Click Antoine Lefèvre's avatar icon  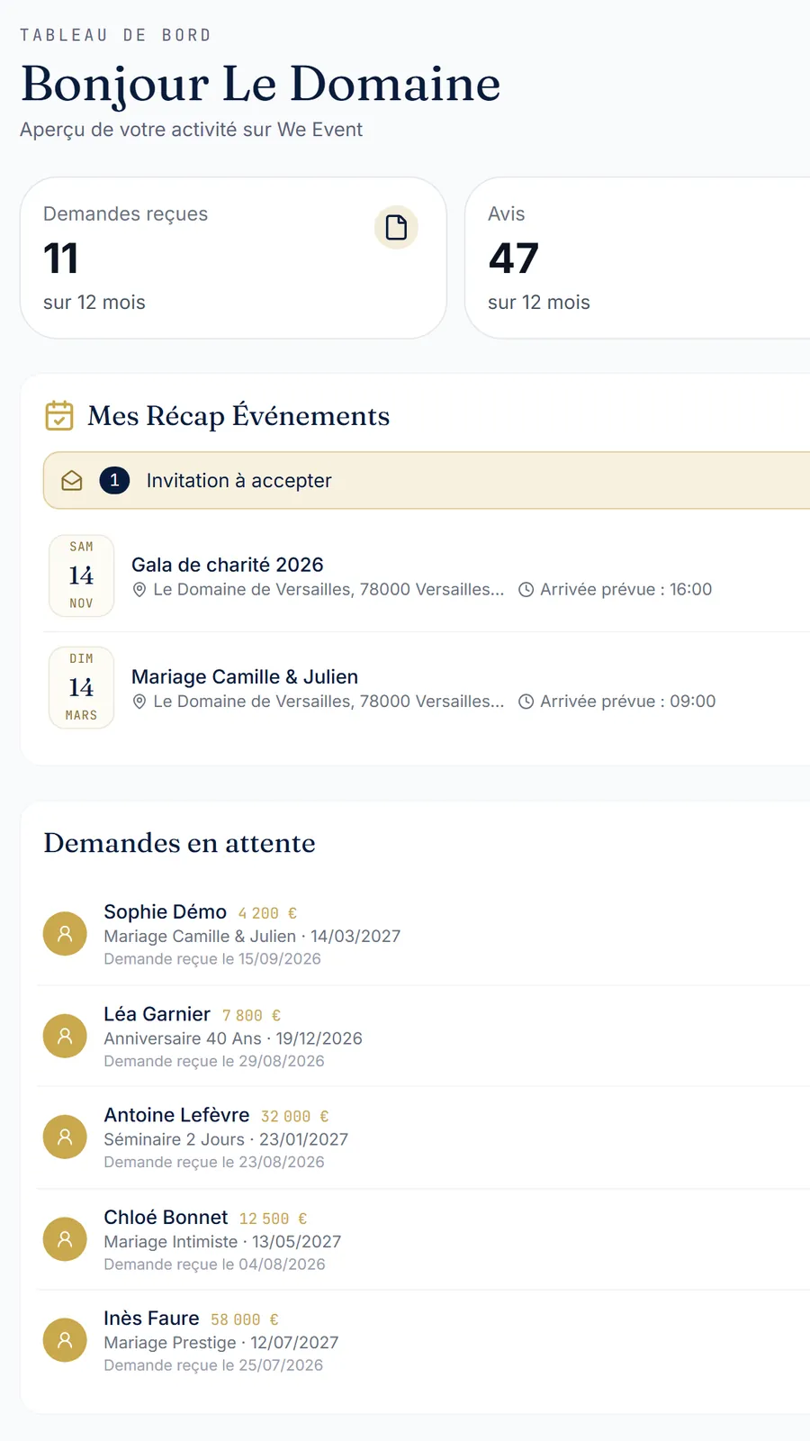65,1137
